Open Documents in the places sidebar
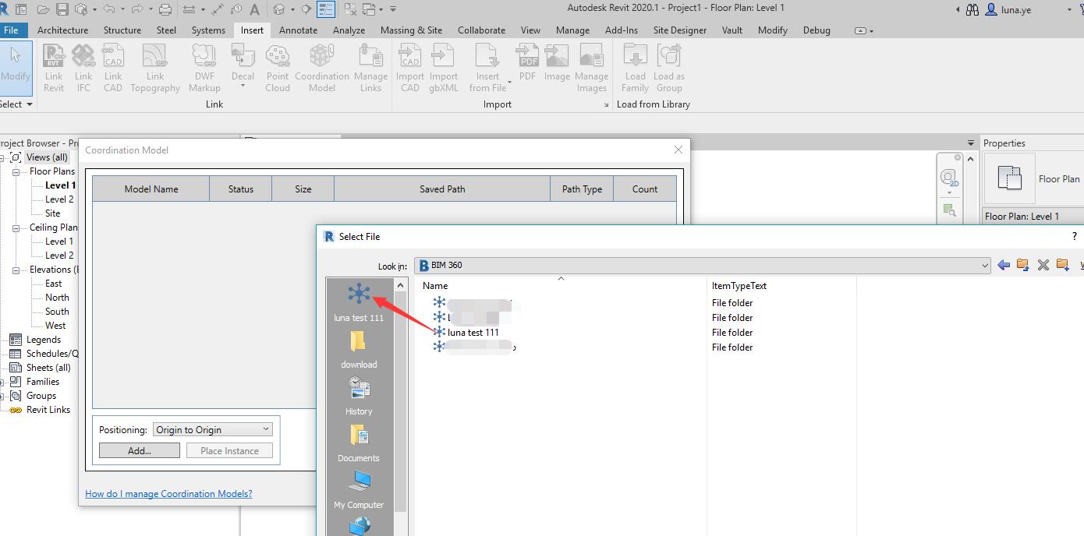The height and width of the screenshot is (536, 1084). (359, 443)
